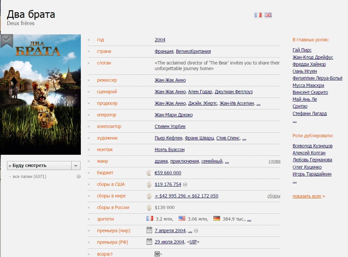The image size is (348, 257).
Task: Expand more genres ellipsis
Action: pos(227,162)
